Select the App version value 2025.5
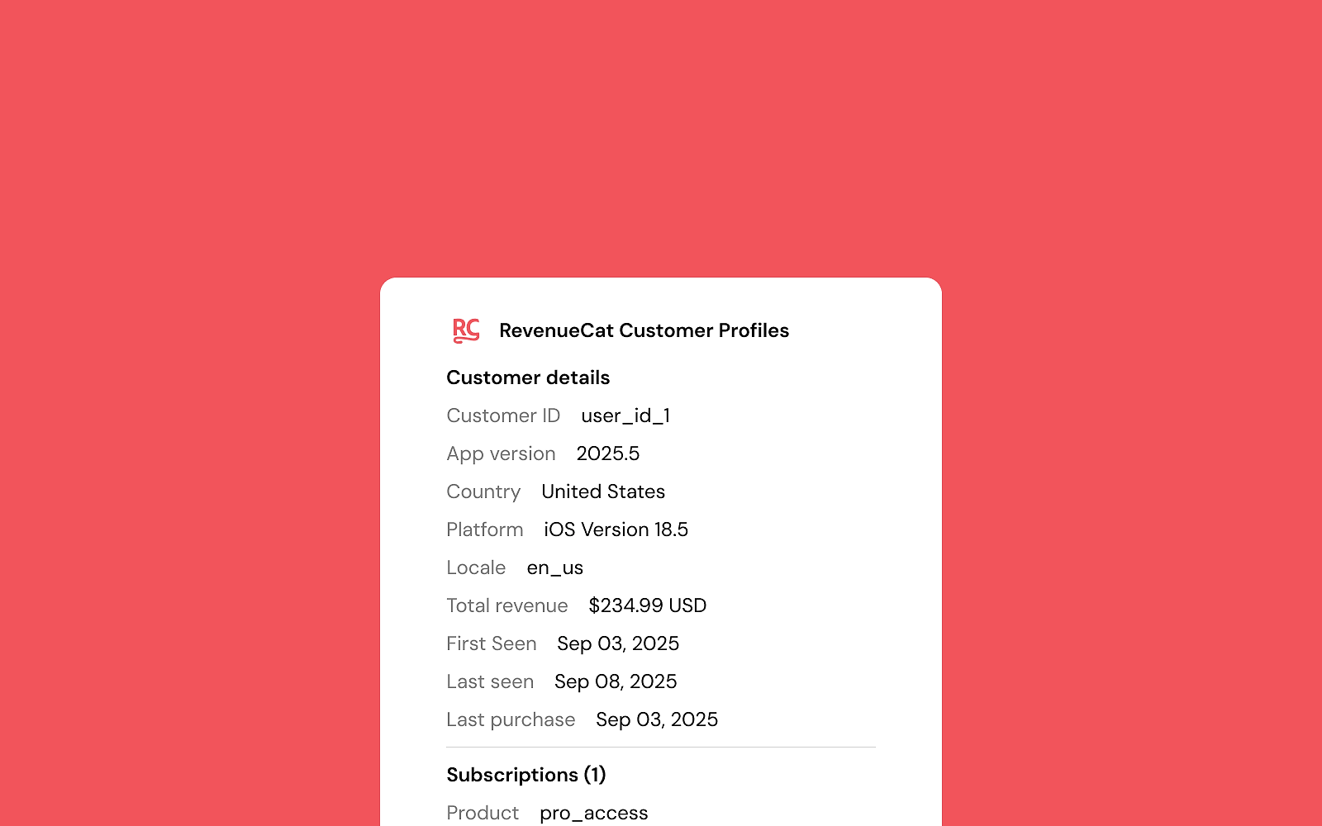Screen dimensions: 1322x826 608,453
